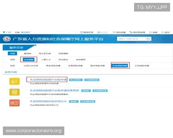Image resolution: width=173 pixels, height=138 pixels.
Task: Click 查询类 tag beside 申领公示
Action: point(74,101)
